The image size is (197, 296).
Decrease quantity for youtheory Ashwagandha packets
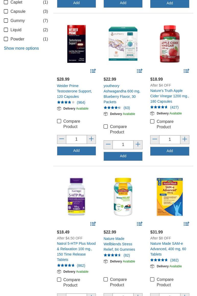coord(108,145)
